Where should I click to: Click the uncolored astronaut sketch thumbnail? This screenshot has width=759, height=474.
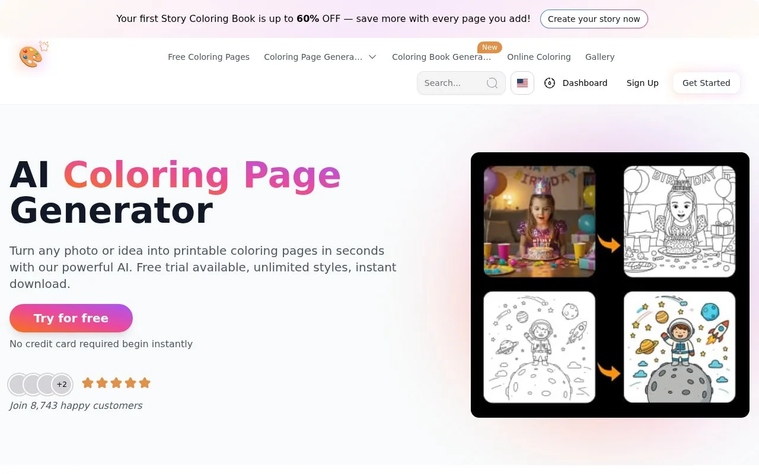pos(540,347)
